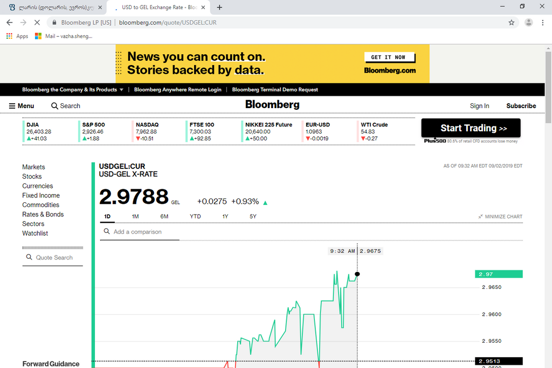Close the USD to GEL Exchange Rate tab
552x368 pixels.
(x=203, y=8)
